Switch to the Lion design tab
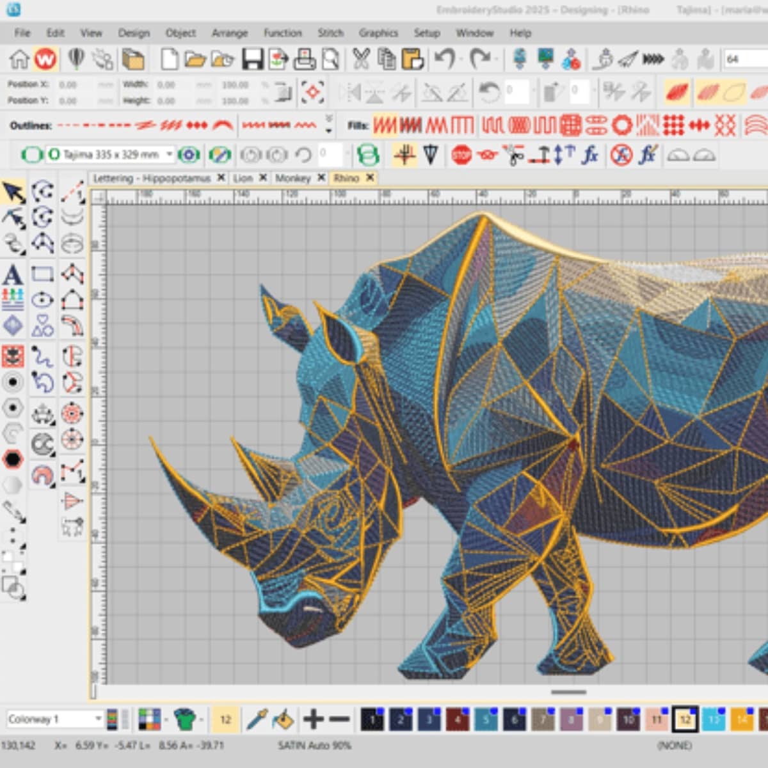768x768 pixels. [243, 178]
